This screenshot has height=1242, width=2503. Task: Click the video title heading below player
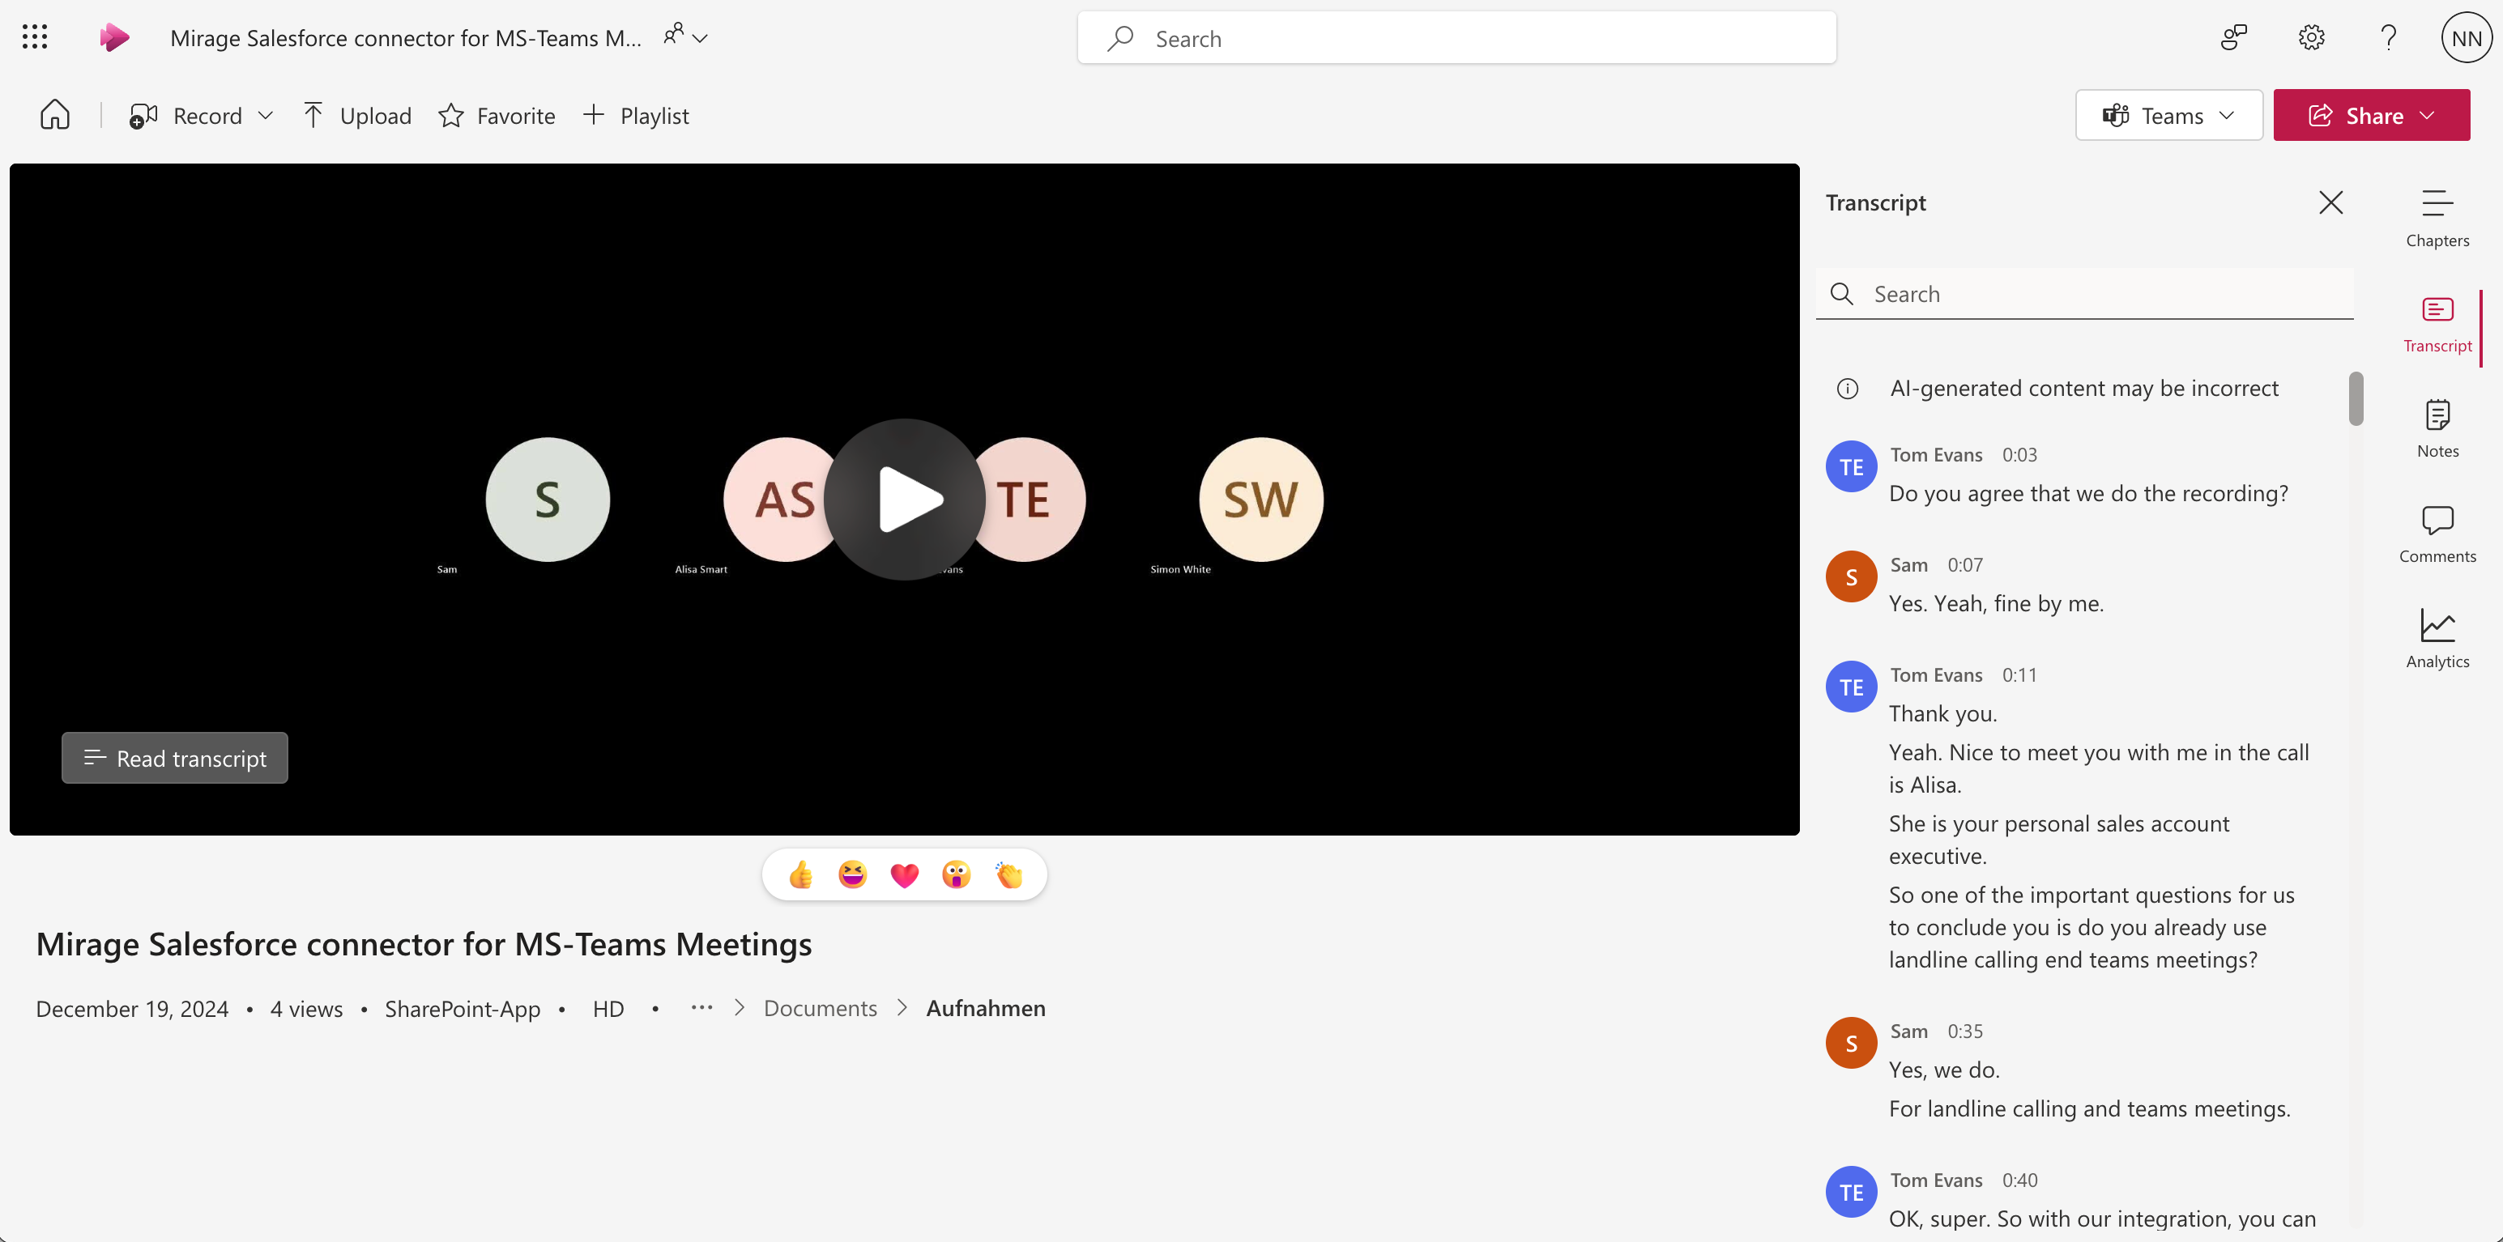click(x=424, y=944)
